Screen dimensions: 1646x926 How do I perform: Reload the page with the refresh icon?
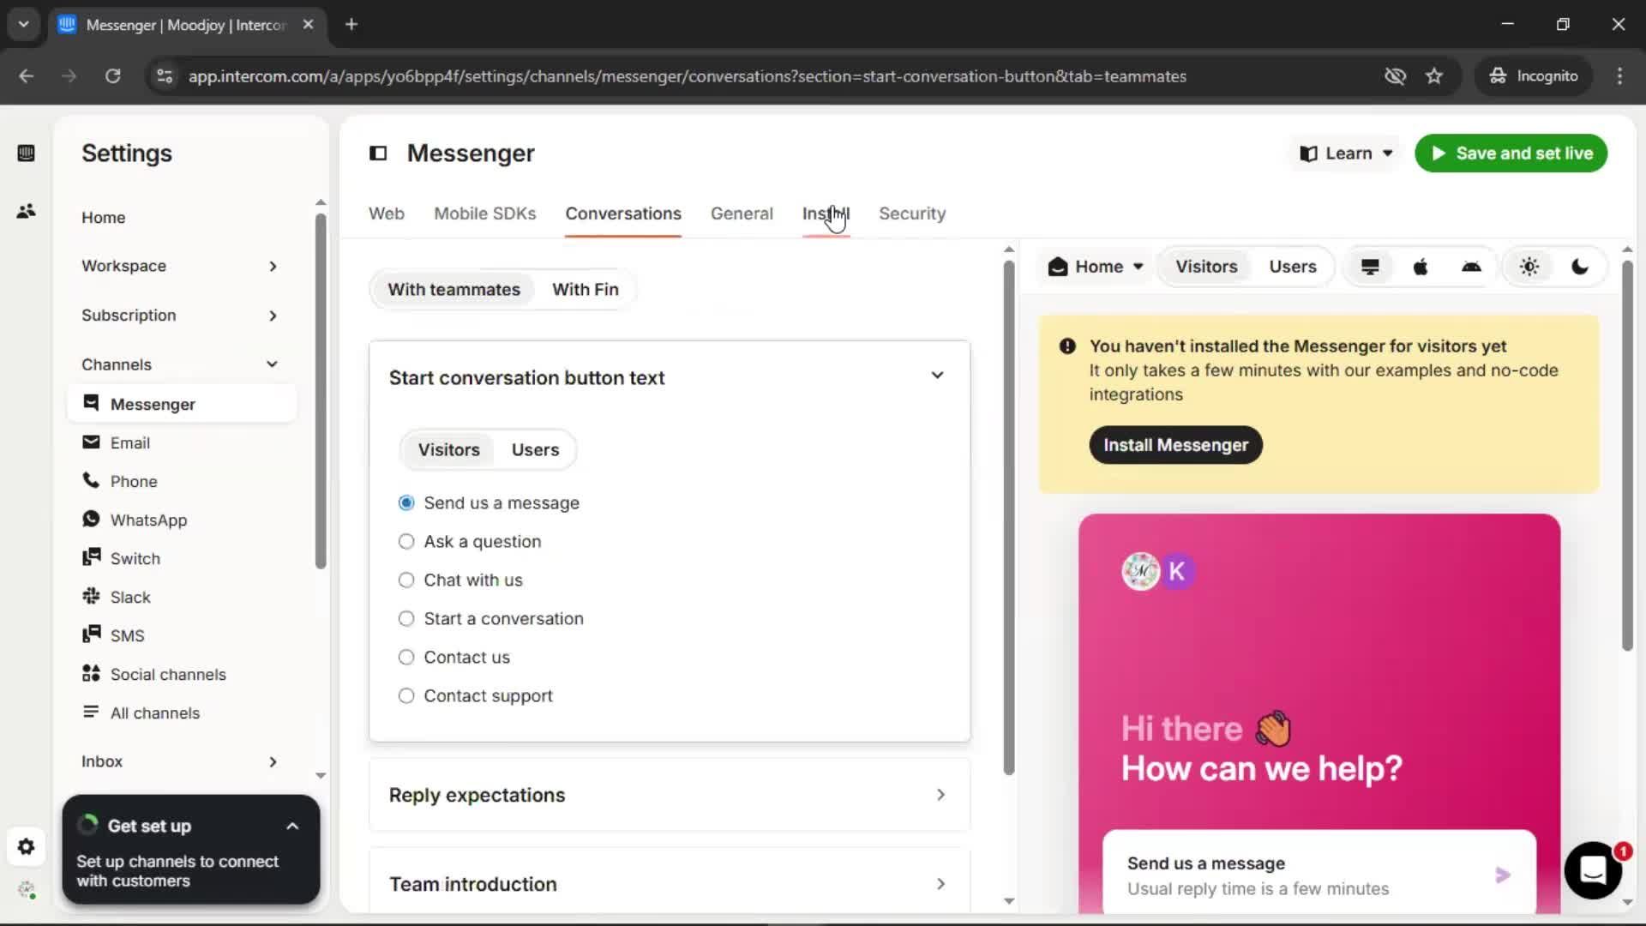[112, 76]
